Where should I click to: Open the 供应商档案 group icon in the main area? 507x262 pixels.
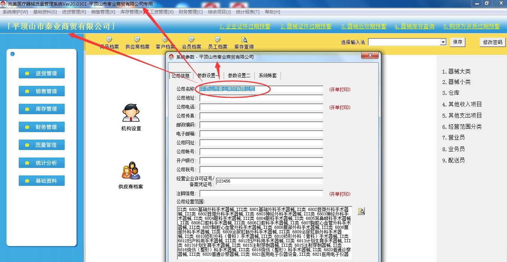[131, 171]
